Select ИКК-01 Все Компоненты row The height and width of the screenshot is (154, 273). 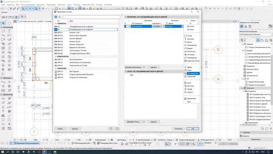pos(86,59)
